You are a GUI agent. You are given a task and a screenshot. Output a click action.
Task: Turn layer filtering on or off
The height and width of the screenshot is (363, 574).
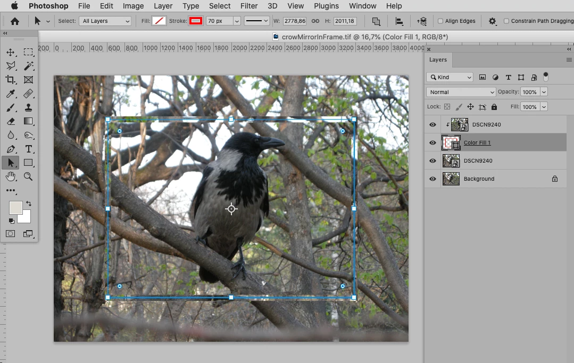546,77
